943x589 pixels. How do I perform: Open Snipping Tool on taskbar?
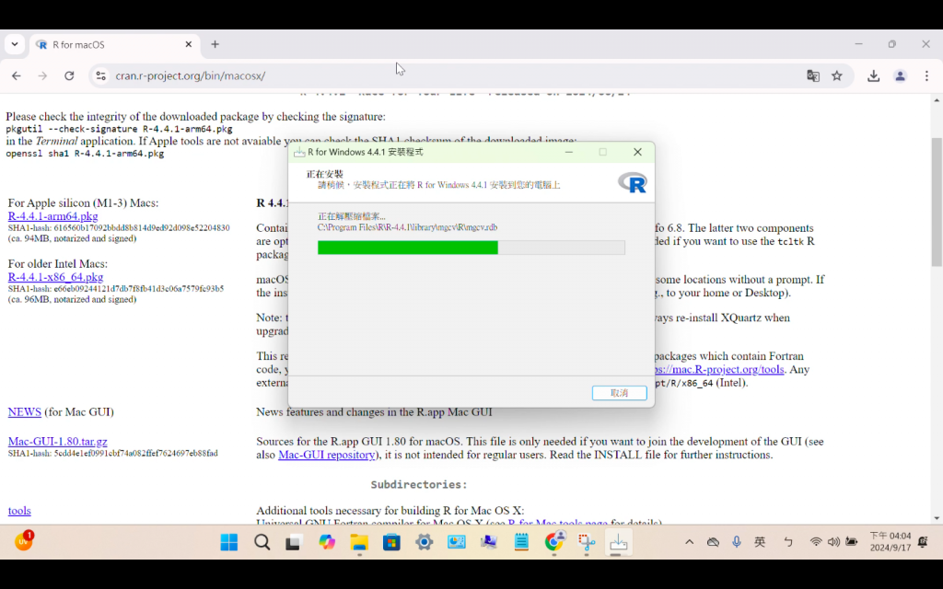coord(587,542)
